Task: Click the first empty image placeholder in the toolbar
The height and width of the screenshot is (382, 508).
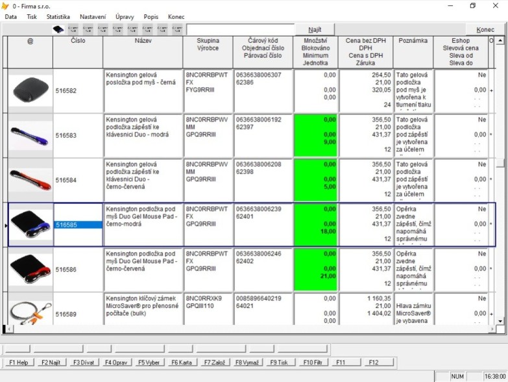Action: [x=73, y=29]
